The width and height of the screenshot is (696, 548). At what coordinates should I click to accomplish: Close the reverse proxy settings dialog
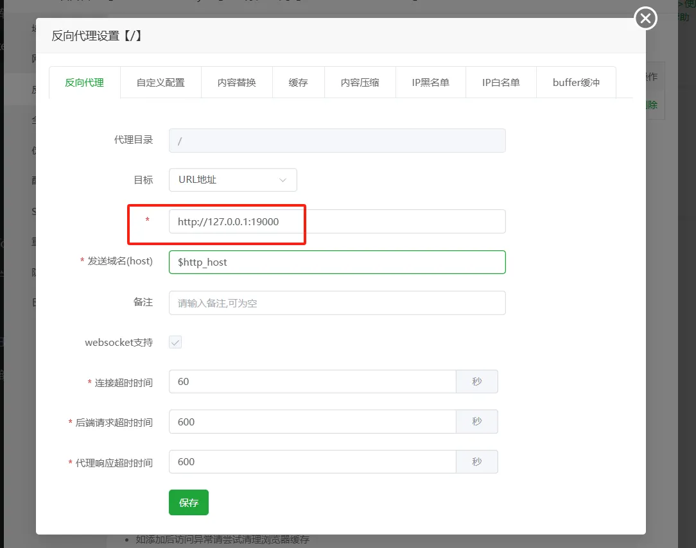point(645,18)
